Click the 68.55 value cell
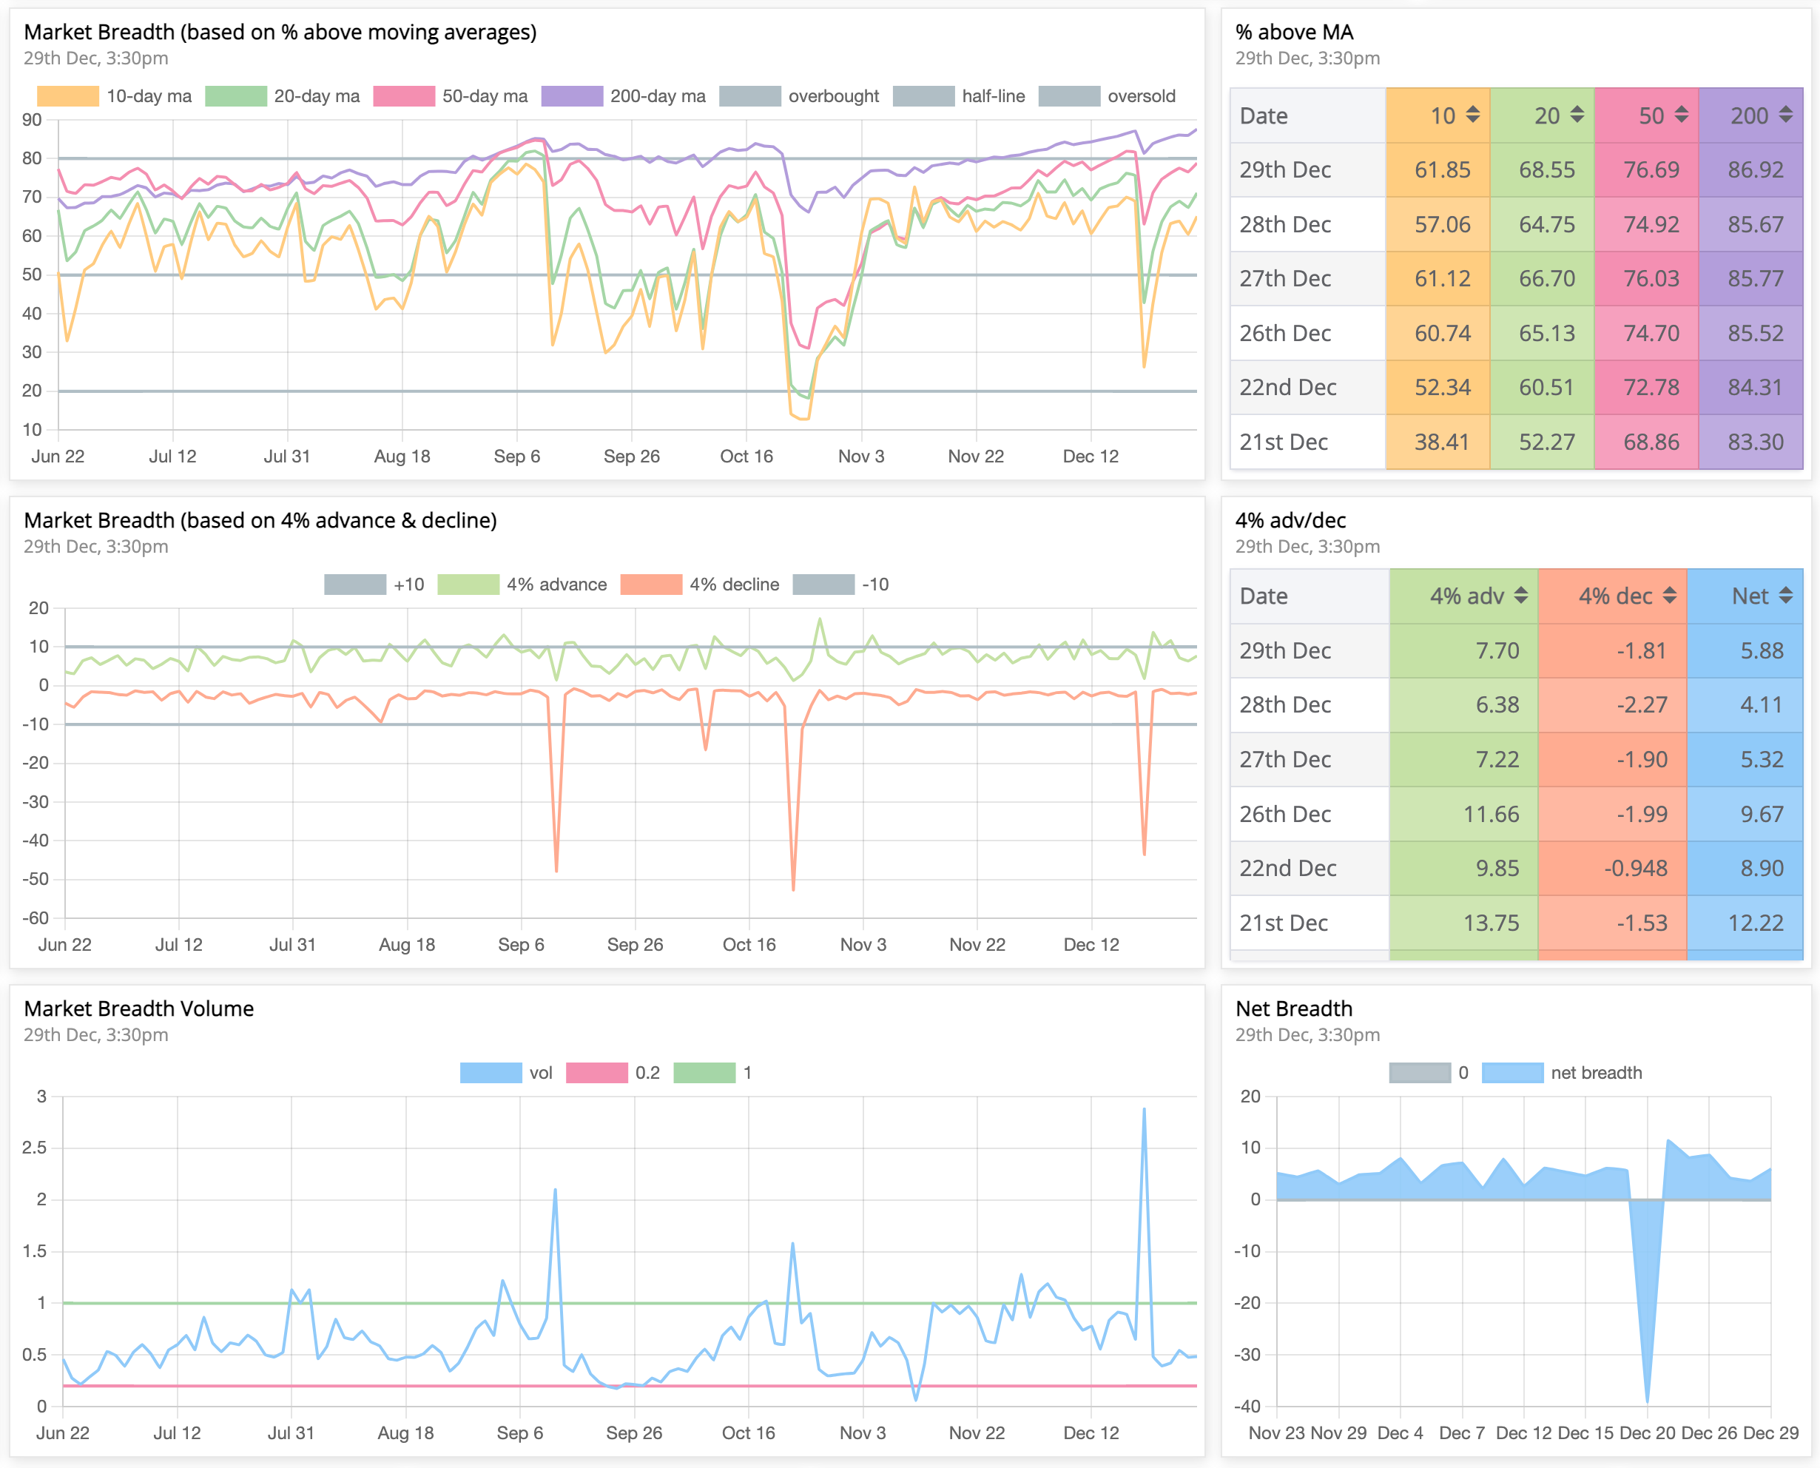 point(1542,170)
